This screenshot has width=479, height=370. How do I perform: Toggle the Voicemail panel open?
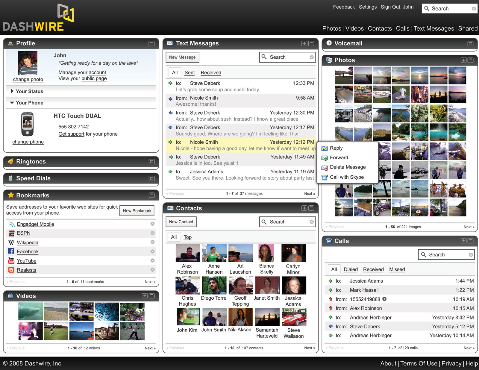coord(470,44)
